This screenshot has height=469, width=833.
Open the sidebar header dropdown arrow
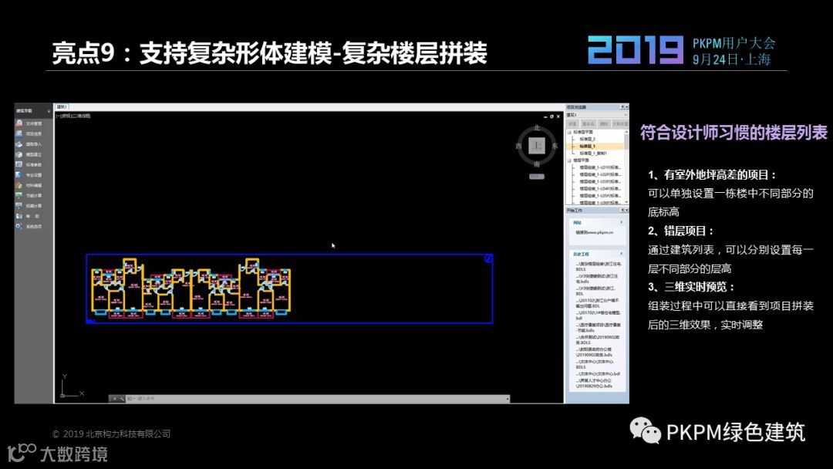pyautogui.click(x=49, y=111)
